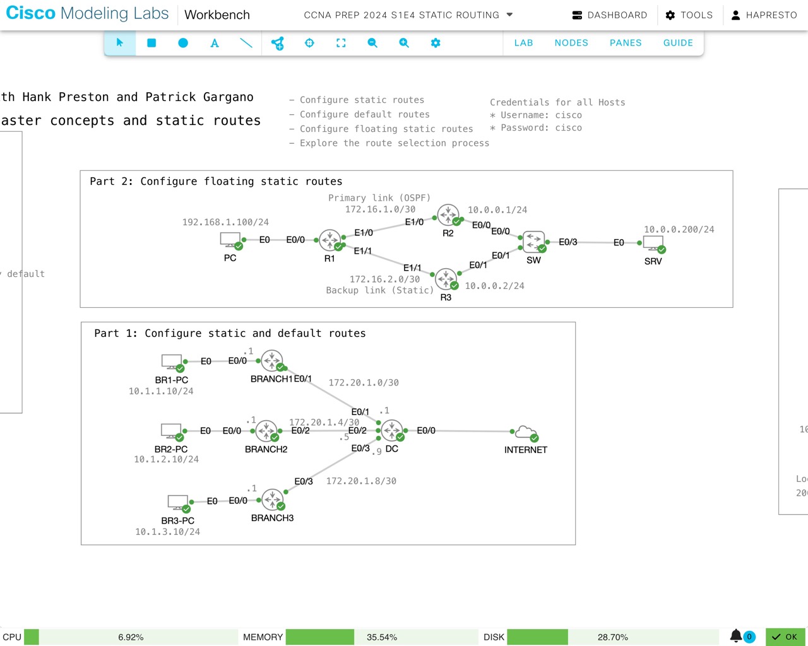808x646 pixels.
Task: Open the lab GUIDE
Action: click(x=678, y=43)
